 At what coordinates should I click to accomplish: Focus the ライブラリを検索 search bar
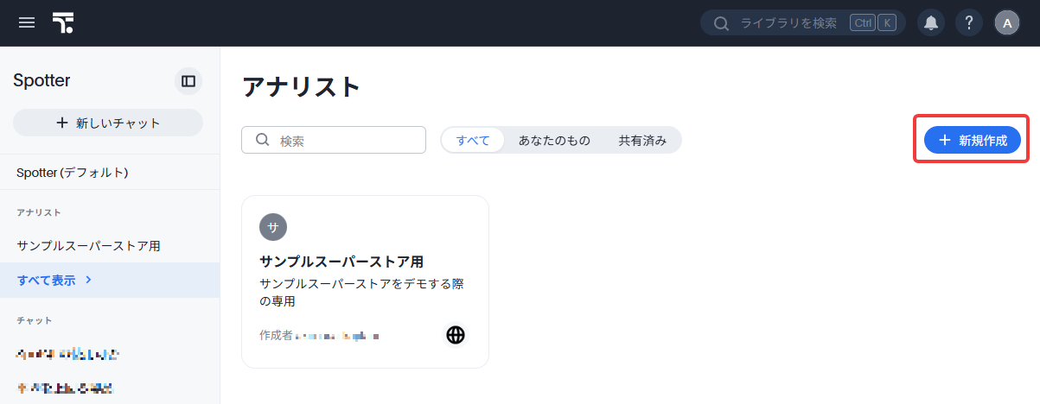tap(803, 23)
